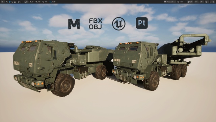216x122 pixels.
Task: Open the viewport layout switcher
Action: click(214, 2)
